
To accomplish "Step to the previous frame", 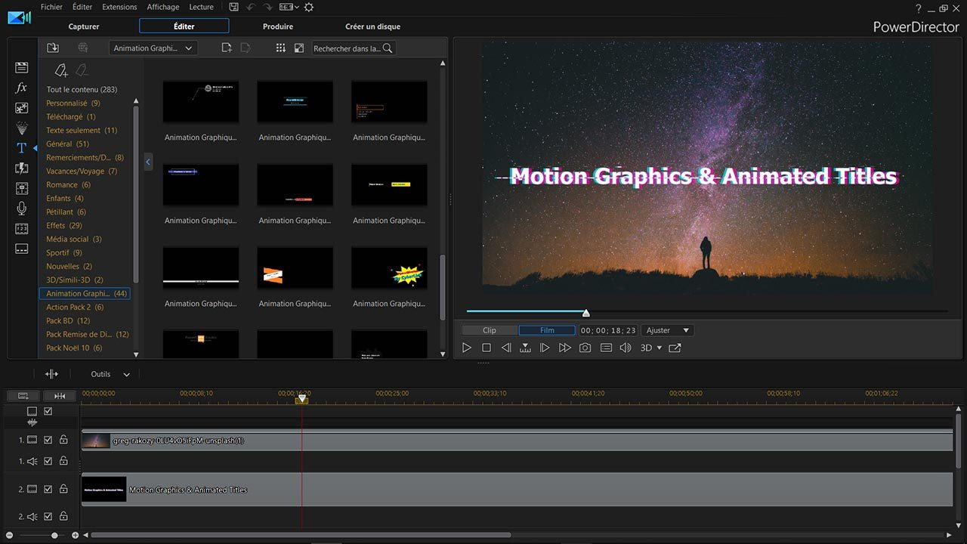I will pos(506,348).
